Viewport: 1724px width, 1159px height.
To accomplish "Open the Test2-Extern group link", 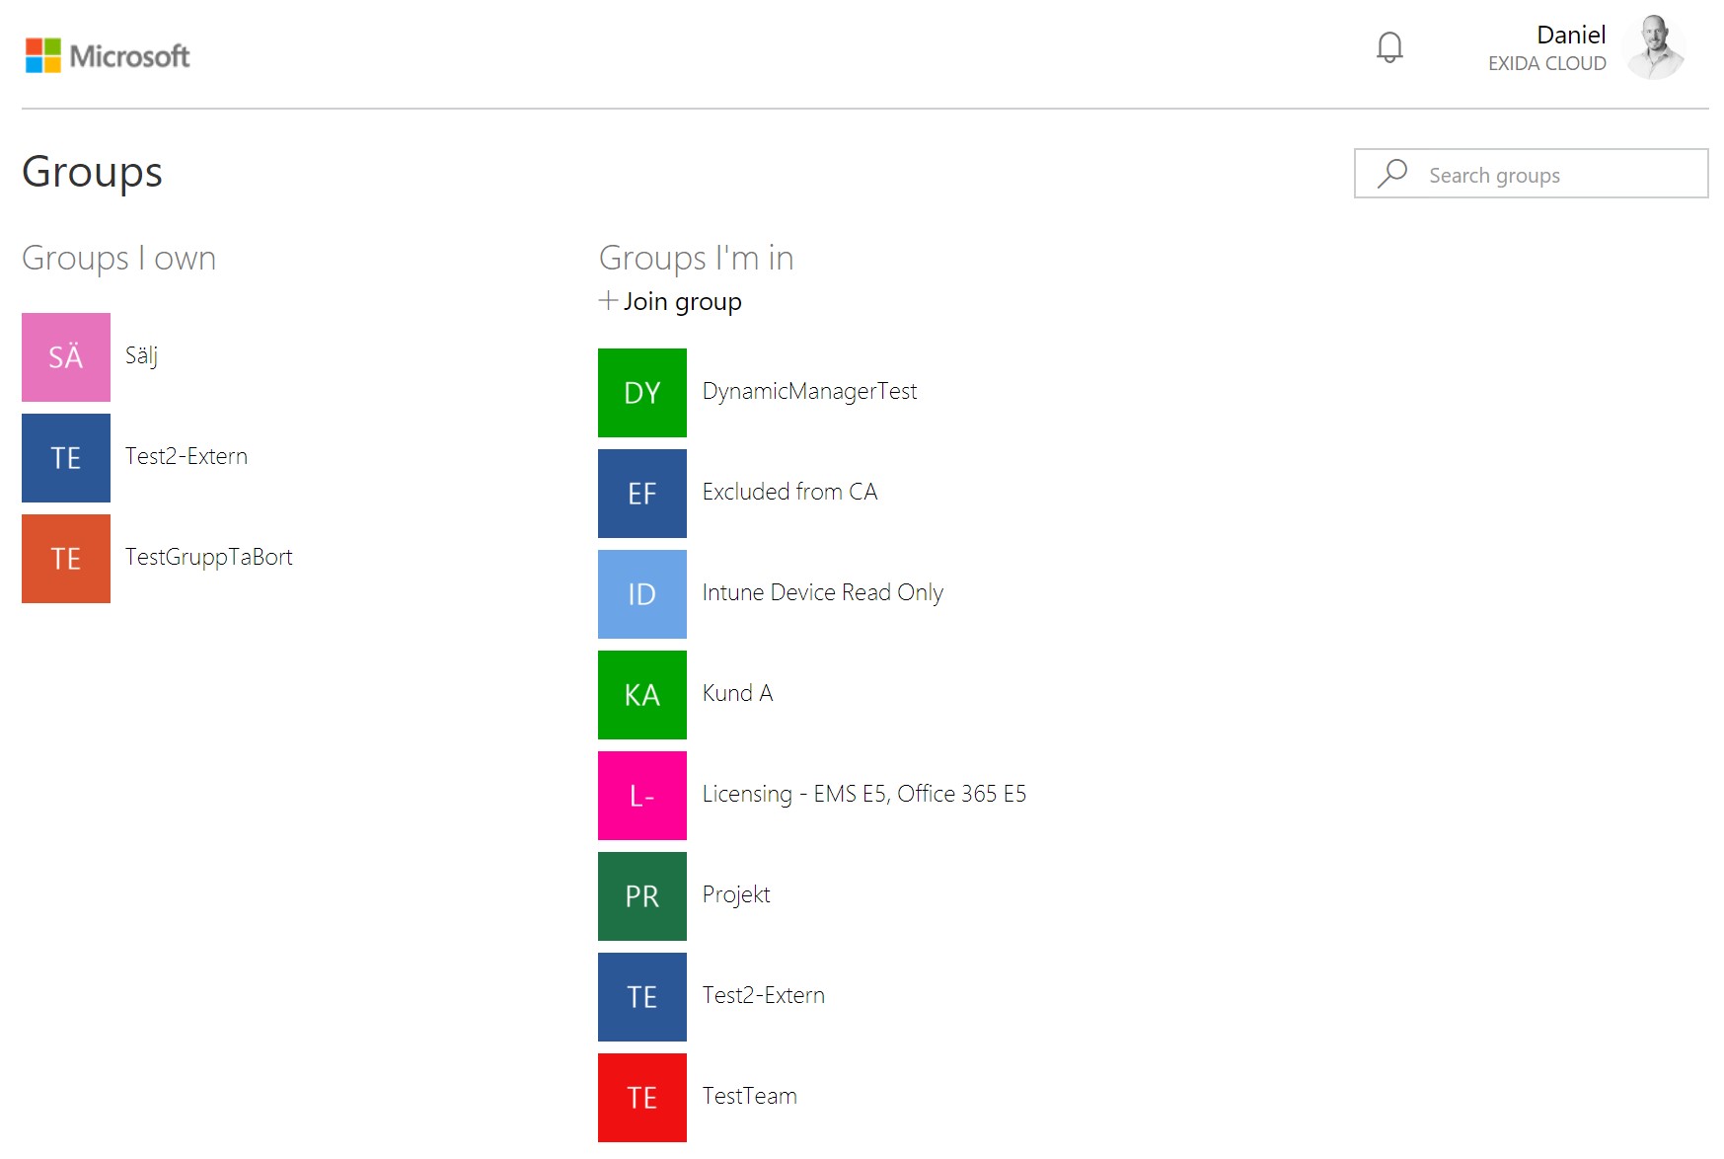I will click(187, 456).
